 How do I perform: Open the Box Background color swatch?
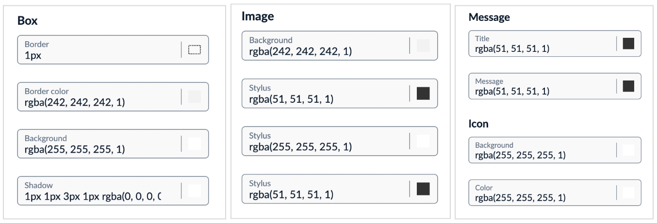pyautogui.click(x=194, y=143)
